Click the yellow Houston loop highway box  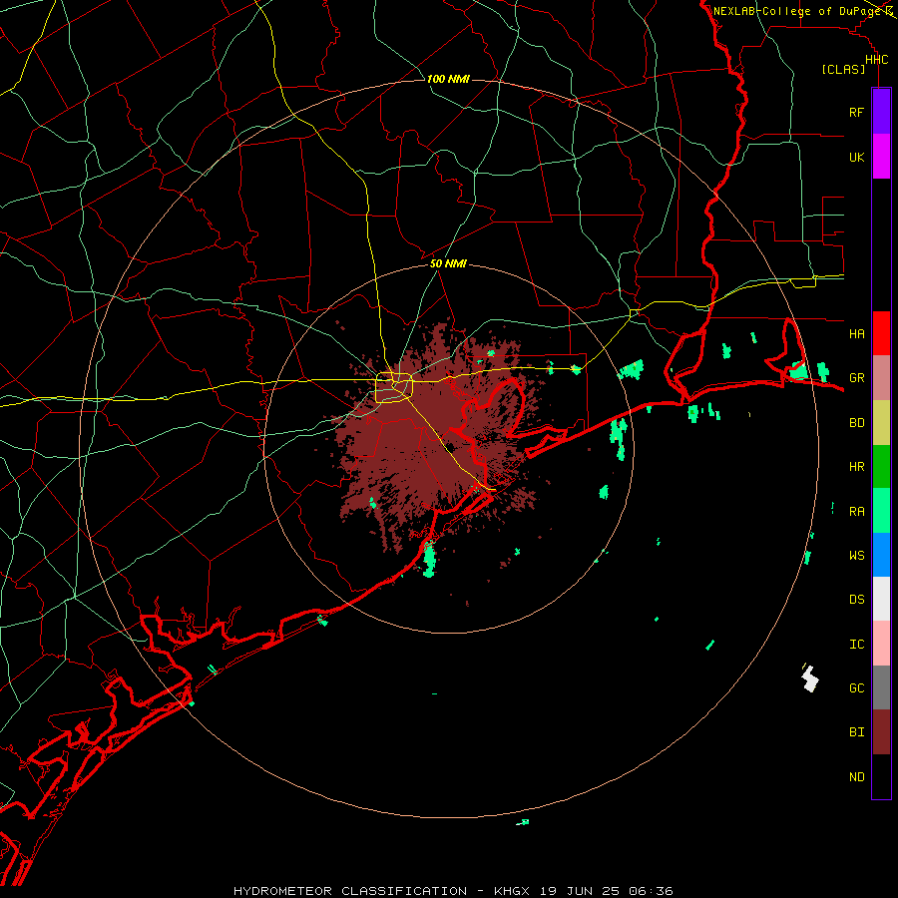394,387
